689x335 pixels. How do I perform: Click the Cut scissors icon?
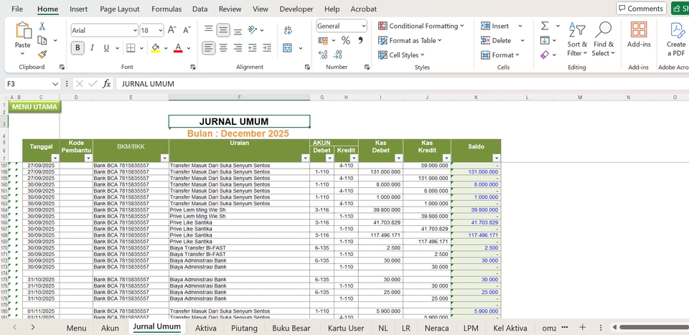(x=42, y=26)
